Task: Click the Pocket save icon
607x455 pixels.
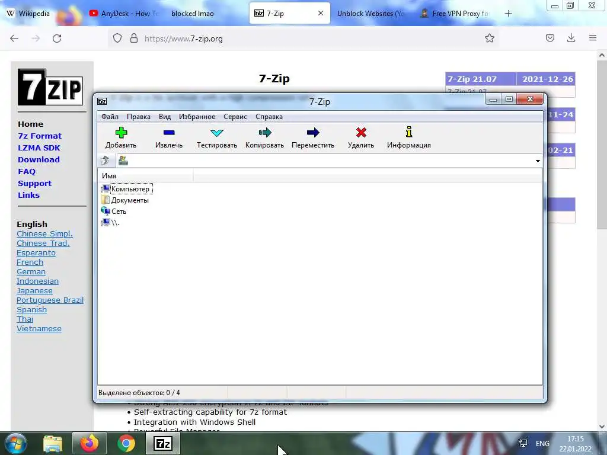Action: [550, 38]
